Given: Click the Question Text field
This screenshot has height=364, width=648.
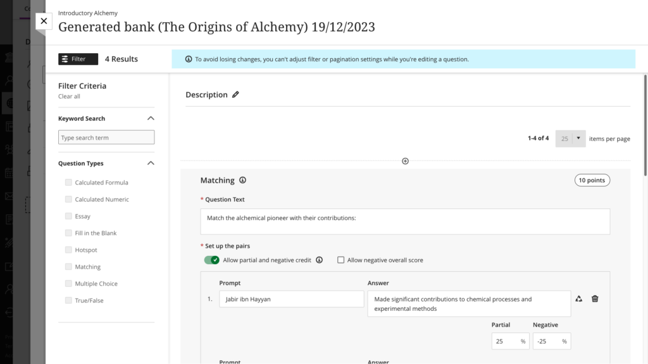Looking at the screenshot, I should pyautogui.click(x=405, y=222).
